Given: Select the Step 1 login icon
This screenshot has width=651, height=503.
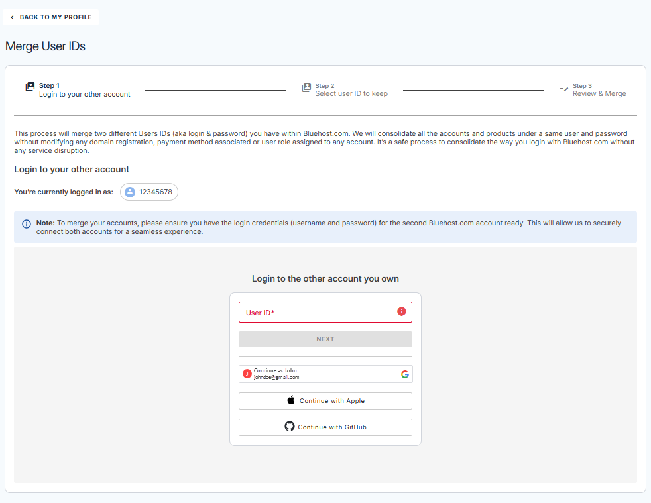Looking at the screenshot, I should pyautogui.click(x=30, y=86).
